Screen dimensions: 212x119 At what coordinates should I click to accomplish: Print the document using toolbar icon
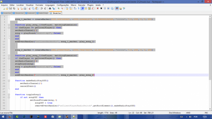coord(25,9)
